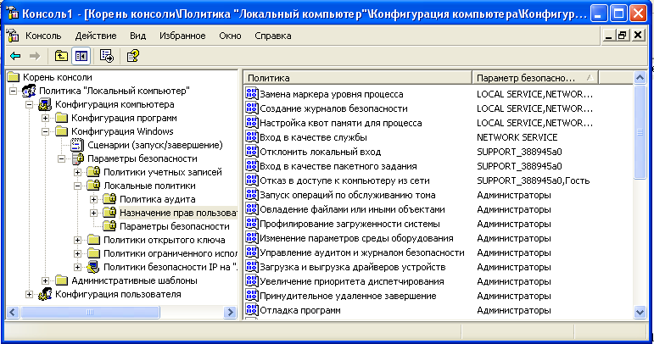654x344 pixels.
Task: Open the Вид menu
Action: click(x=137, y=36)
